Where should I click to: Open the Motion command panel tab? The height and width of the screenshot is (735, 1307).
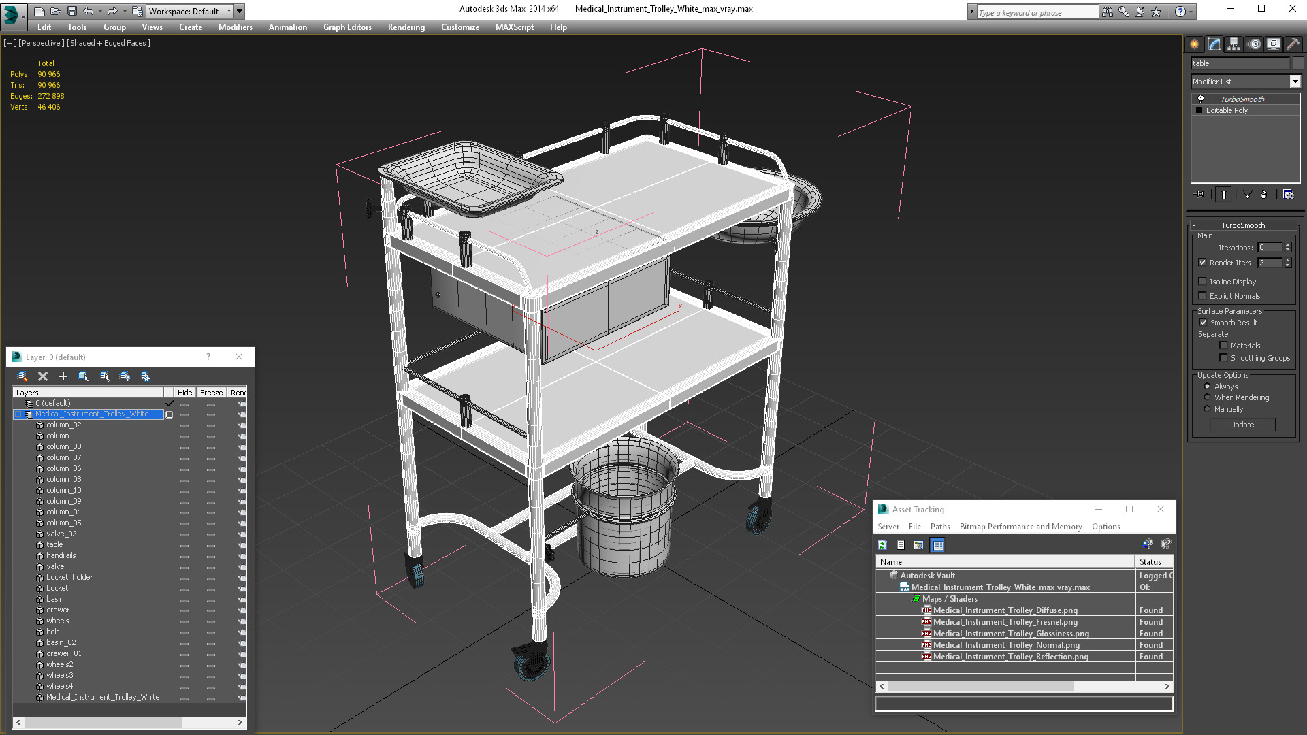pos(1255,44)
